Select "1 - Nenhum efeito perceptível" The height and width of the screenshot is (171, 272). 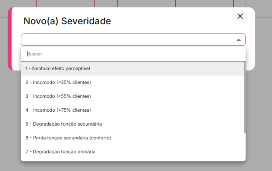coord(58,69)
